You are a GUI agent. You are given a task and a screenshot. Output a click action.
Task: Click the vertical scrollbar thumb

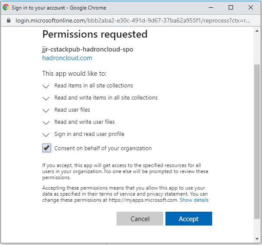pyautogui.click(x=257, y=142)
